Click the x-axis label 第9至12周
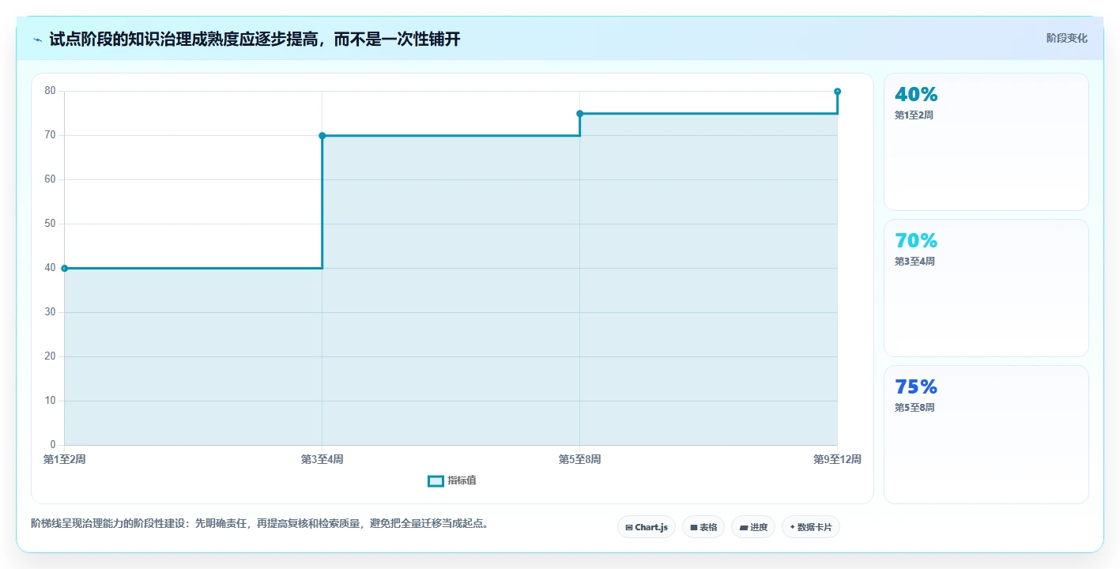The height and width of the screenshot is (569, 1120). click(x=837, y=459)
